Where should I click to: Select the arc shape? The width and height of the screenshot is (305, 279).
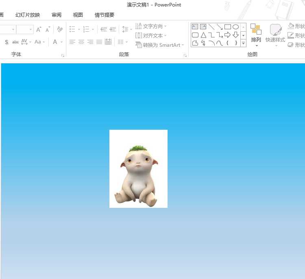tap(211, 43)
